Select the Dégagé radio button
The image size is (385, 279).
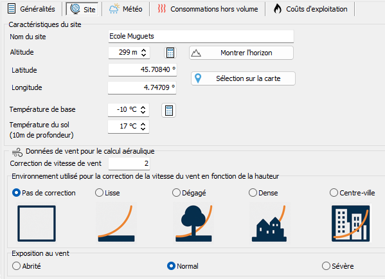click(176, 193)
